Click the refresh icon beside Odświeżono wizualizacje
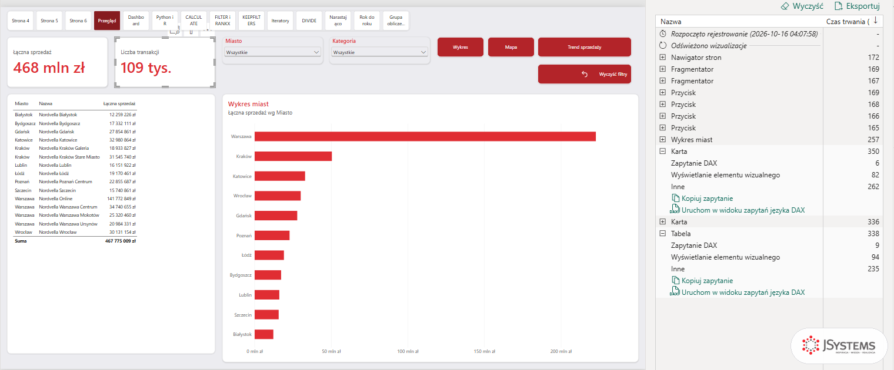 663,46
